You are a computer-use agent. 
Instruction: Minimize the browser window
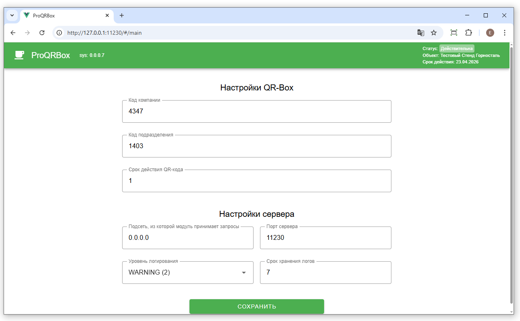[x=467, y=15]
